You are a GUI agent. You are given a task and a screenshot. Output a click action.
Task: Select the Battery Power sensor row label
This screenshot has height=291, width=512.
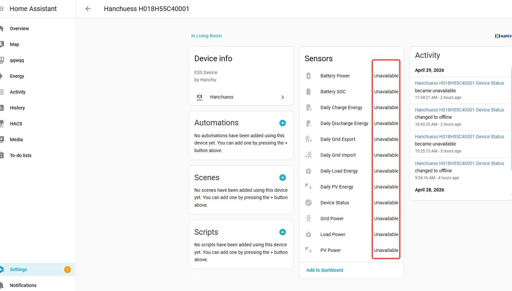[x=335, y=76]
